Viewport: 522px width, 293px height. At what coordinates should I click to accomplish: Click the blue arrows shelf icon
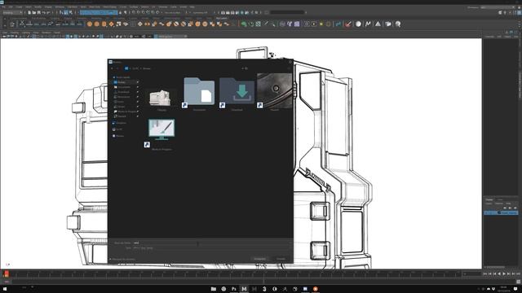click(338, 24)
